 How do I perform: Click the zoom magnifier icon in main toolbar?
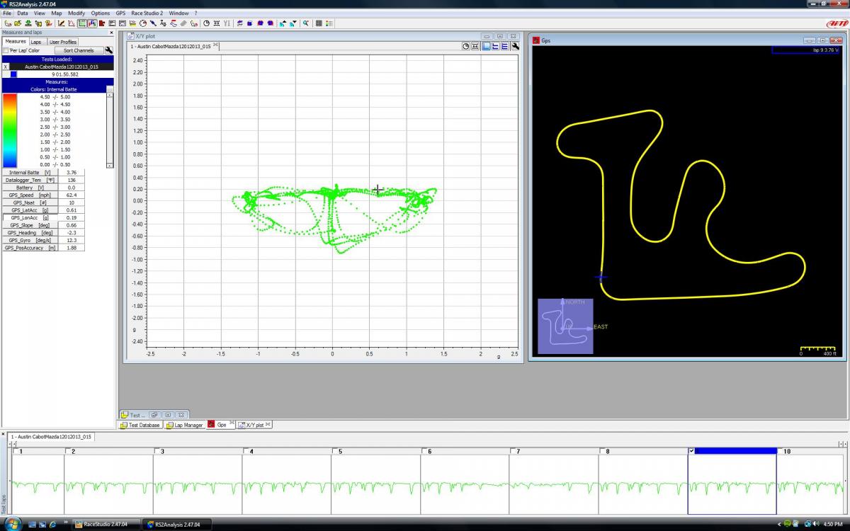pos(306,23)
